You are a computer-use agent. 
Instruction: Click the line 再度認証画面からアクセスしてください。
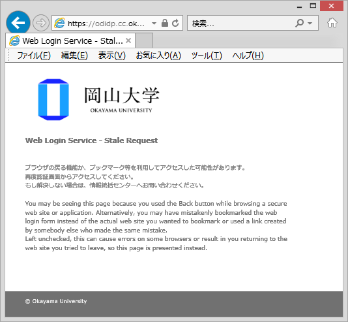[x=80, y=177]
